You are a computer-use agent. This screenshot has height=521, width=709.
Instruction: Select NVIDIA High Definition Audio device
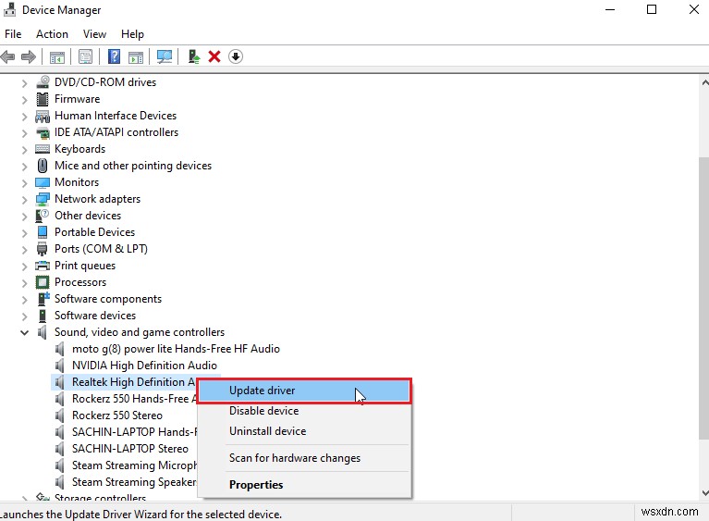point(144,366)
